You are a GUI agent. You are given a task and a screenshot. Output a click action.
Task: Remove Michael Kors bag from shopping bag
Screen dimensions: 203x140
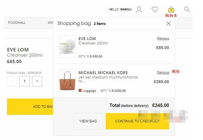tap(163, 72)
